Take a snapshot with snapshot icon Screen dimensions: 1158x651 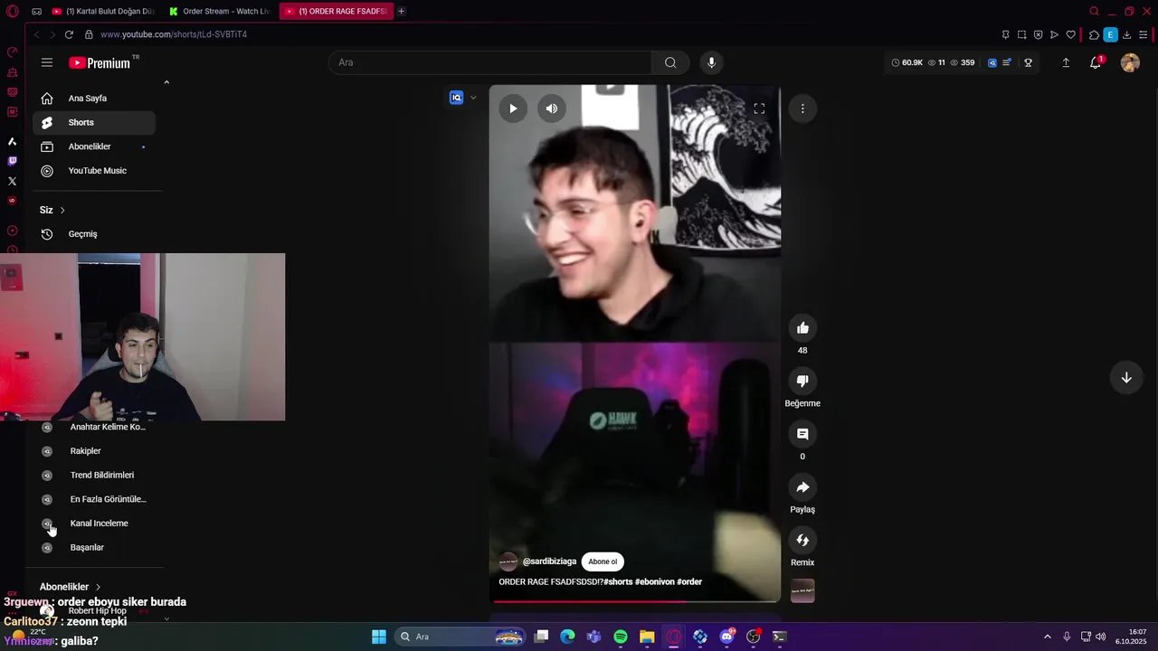1021,34
